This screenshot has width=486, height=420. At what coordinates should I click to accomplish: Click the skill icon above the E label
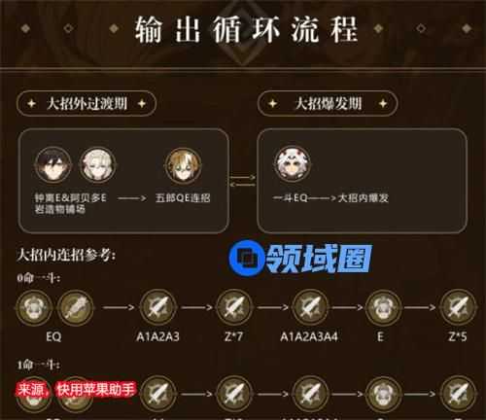coord(383,307)
